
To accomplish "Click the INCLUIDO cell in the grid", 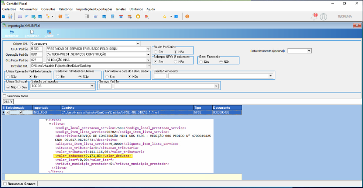I will (47, 112).
